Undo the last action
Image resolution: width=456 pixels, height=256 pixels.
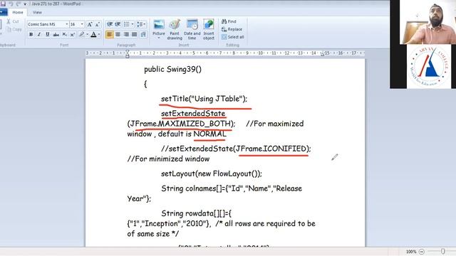pyautogui.click(x=11, y=4)
